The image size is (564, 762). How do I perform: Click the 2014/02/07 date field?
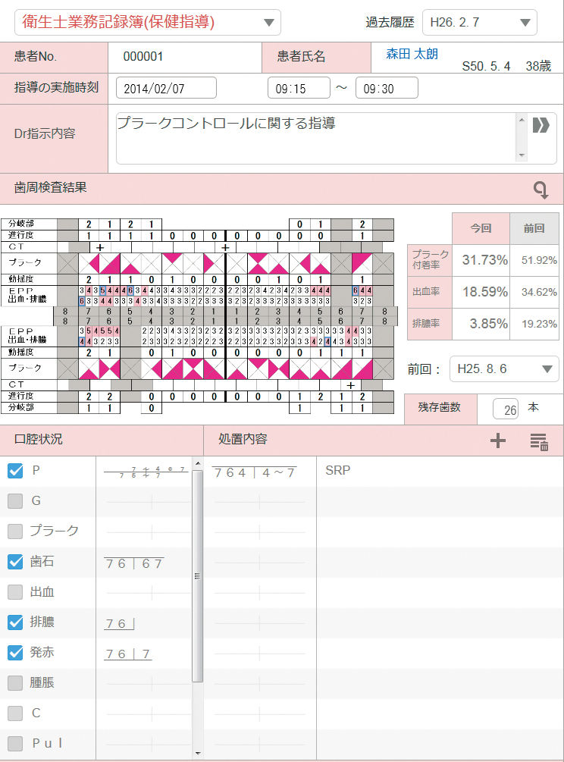165,88
